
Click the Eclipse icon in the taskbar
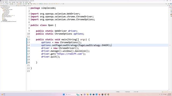click(x=102, y=94)
